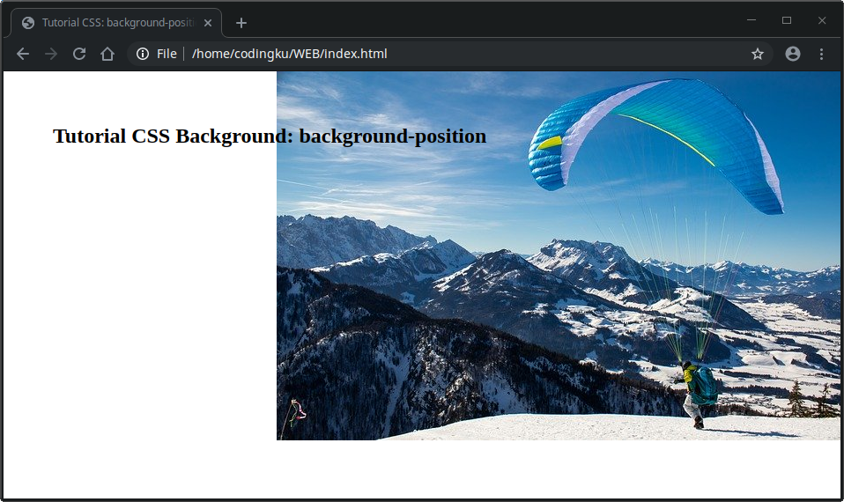Select the Tutorial CSS: background-position tab
The width and height of the screenshot is (844, 502).
[116, 23]
